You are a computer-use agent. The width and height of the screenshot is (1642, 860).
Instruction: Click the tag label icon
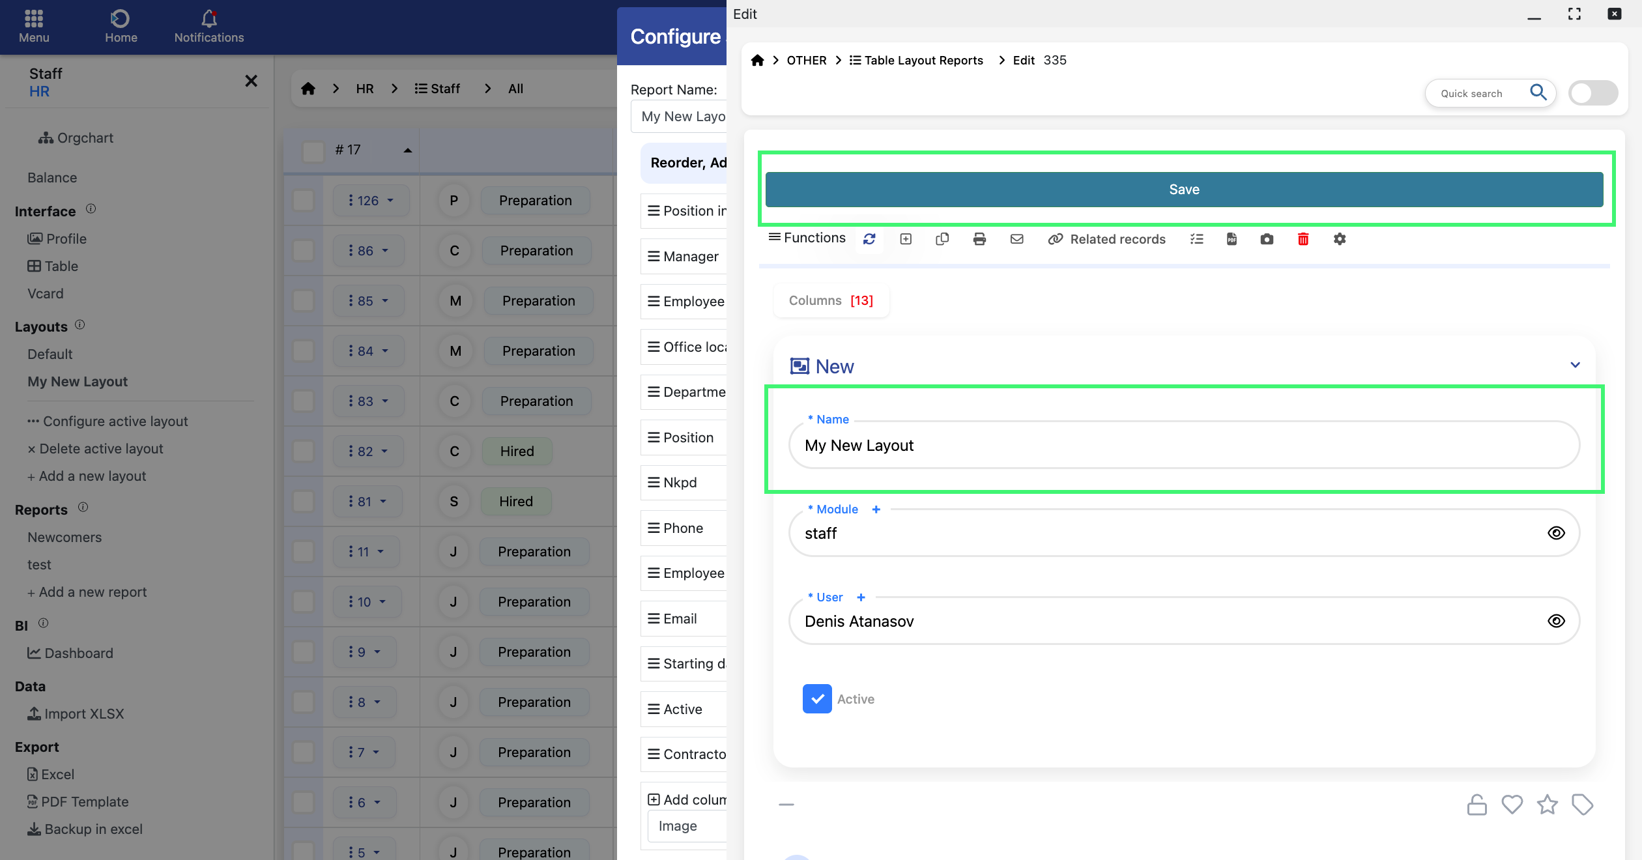tap(1583, 805)
